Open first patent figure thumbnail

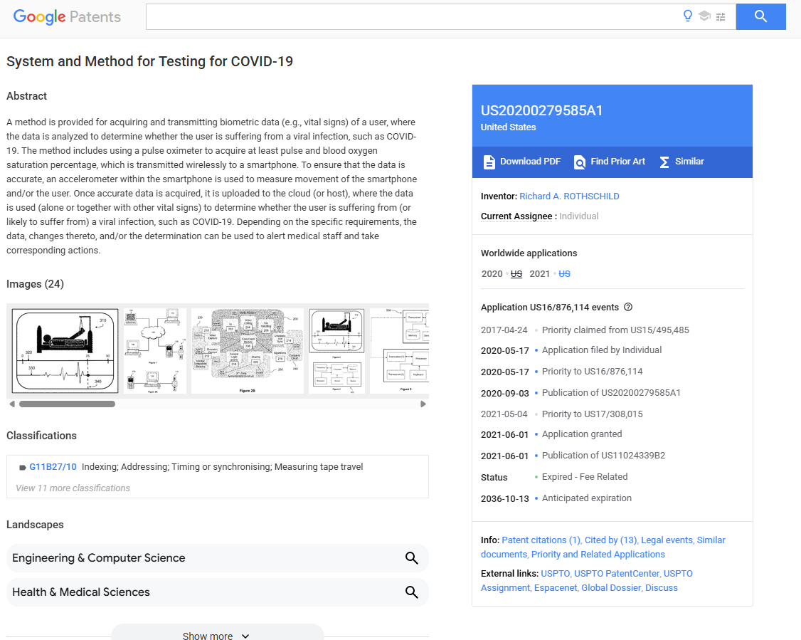click(x=65, y=350)
